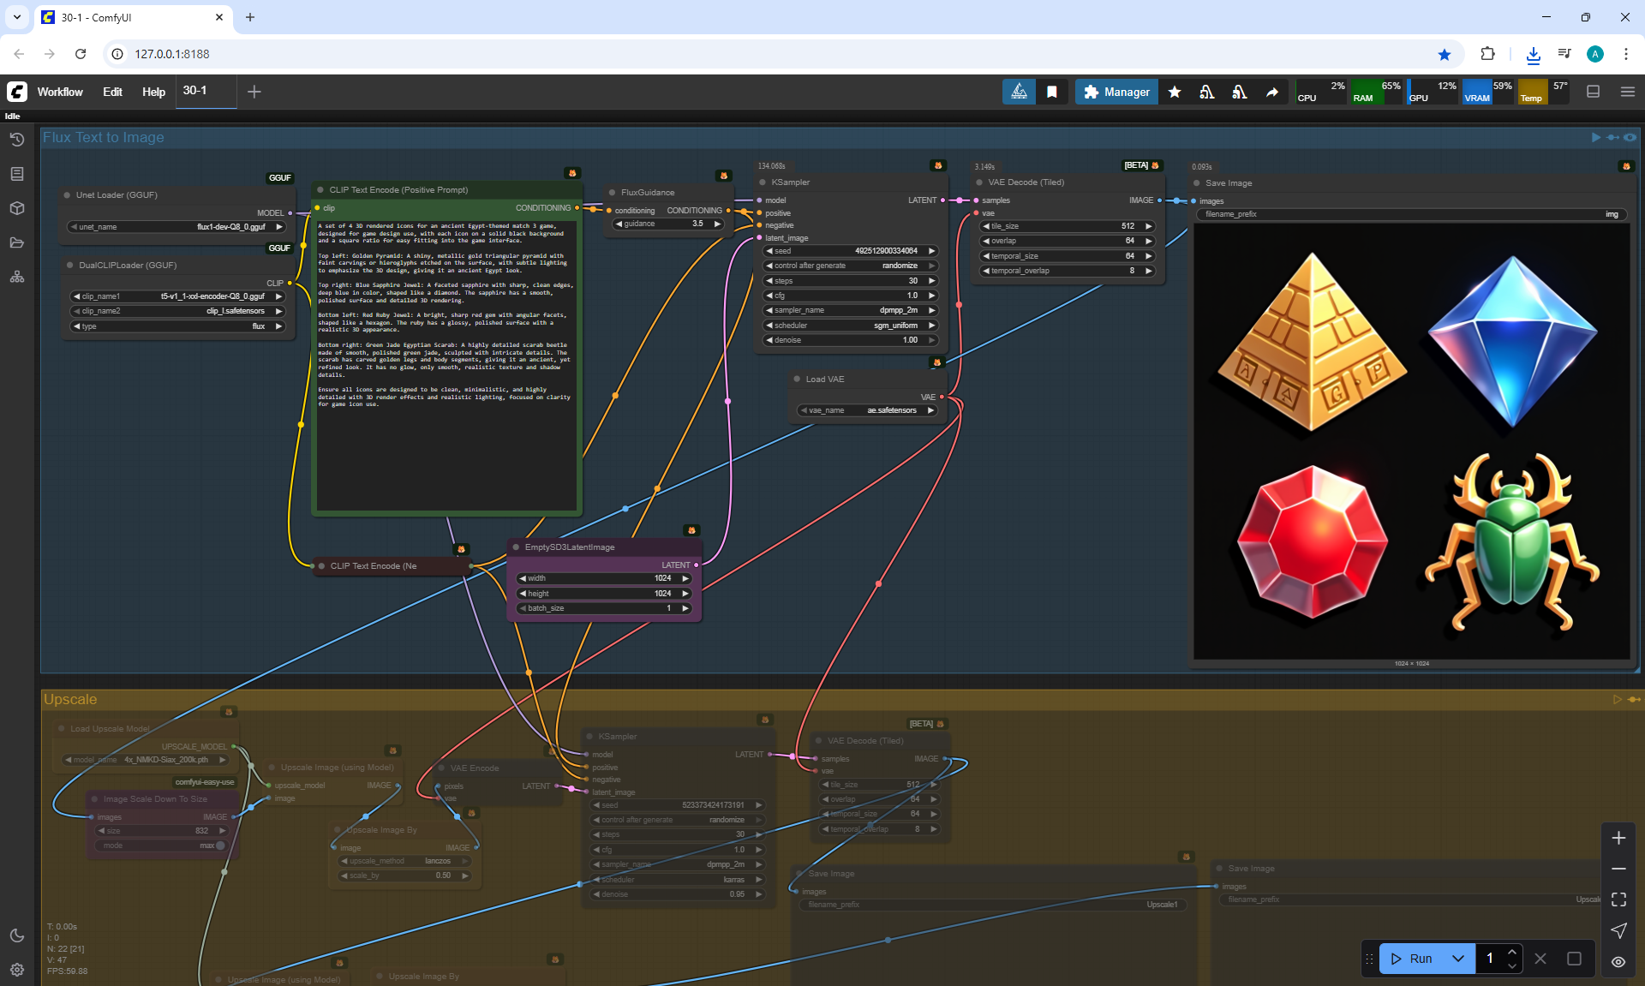Open the Edit menu

click(112, 92)
